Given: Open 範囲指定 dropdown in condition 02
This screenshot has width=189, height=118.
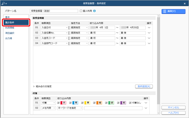Looking at the screenshot, I should pos(79,33).
